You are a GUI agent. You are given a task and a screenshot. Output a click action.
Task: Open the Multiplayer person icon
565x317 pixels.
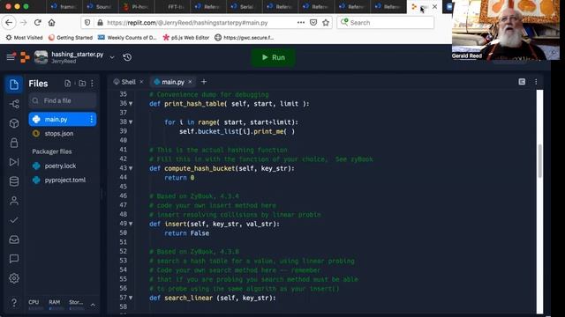coord(14,201)
